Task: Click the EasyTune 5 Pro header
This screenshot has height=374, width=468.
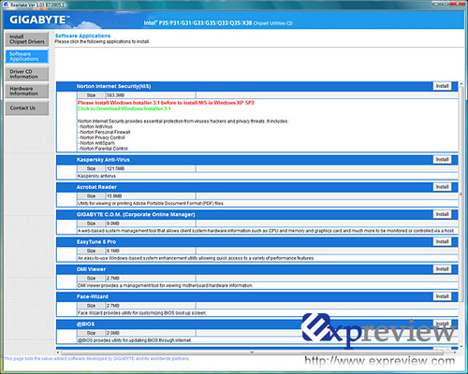Action: click(96, 242)
